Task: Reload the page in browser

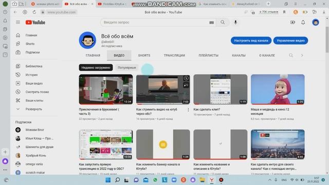Action: (x=34, y=12)
